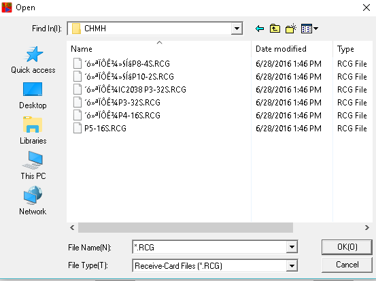The height and width of the screenshot is (281, 376).
Task: Open Quick access in sidebar
Action: (33, 60)
